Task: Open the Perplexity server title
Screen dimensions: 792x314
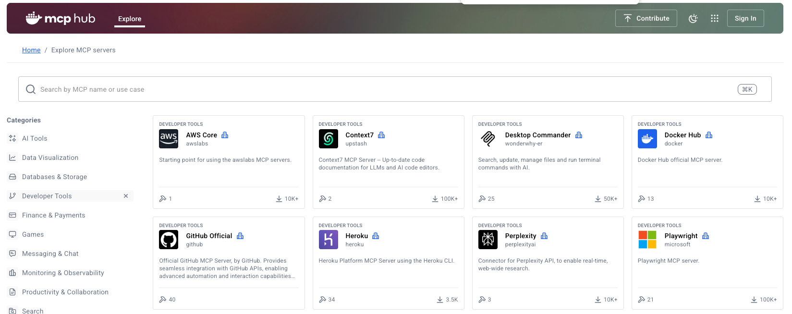Action: coord(521,236)
